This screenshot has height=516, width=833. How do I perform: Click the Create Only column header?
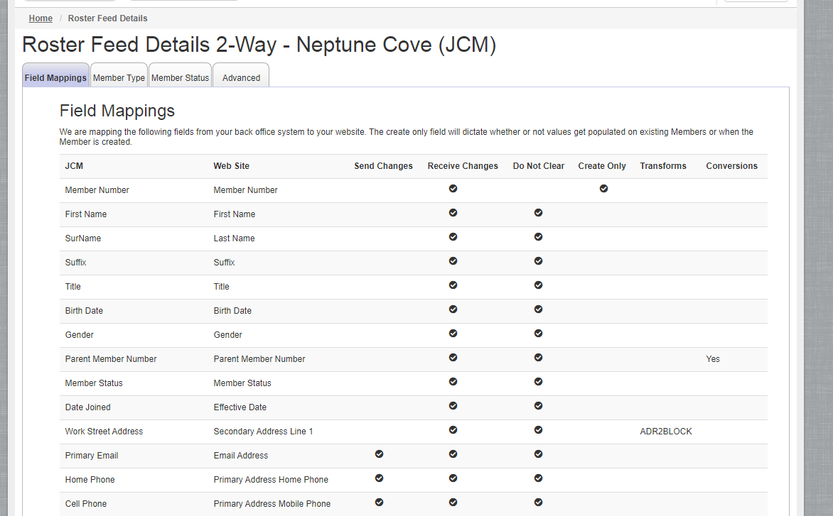point(602,166)
